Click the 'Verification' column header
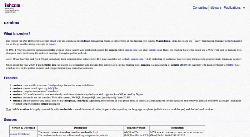This screenshot has width=250, height=137. (x=177, y=128)
